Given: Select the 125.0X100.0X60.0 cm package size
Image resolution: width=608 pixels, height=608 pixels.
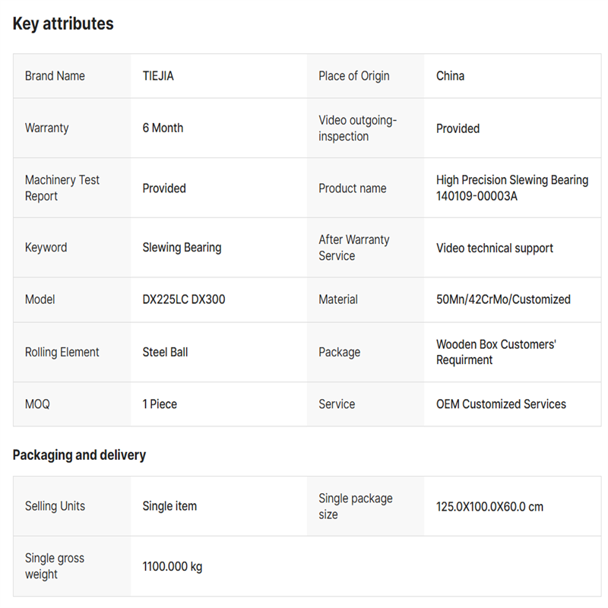Looking at the screenshot, I should 489,507.
